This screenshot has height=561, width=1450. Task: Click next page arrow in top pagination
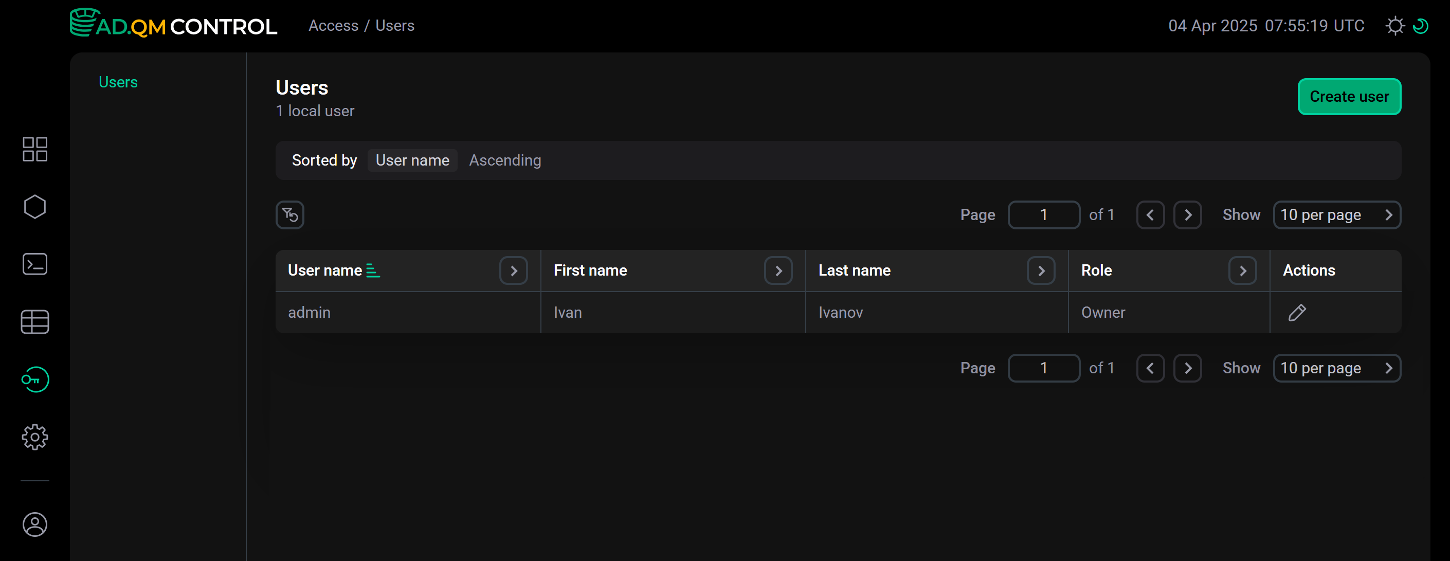[x=1188, y=214]
